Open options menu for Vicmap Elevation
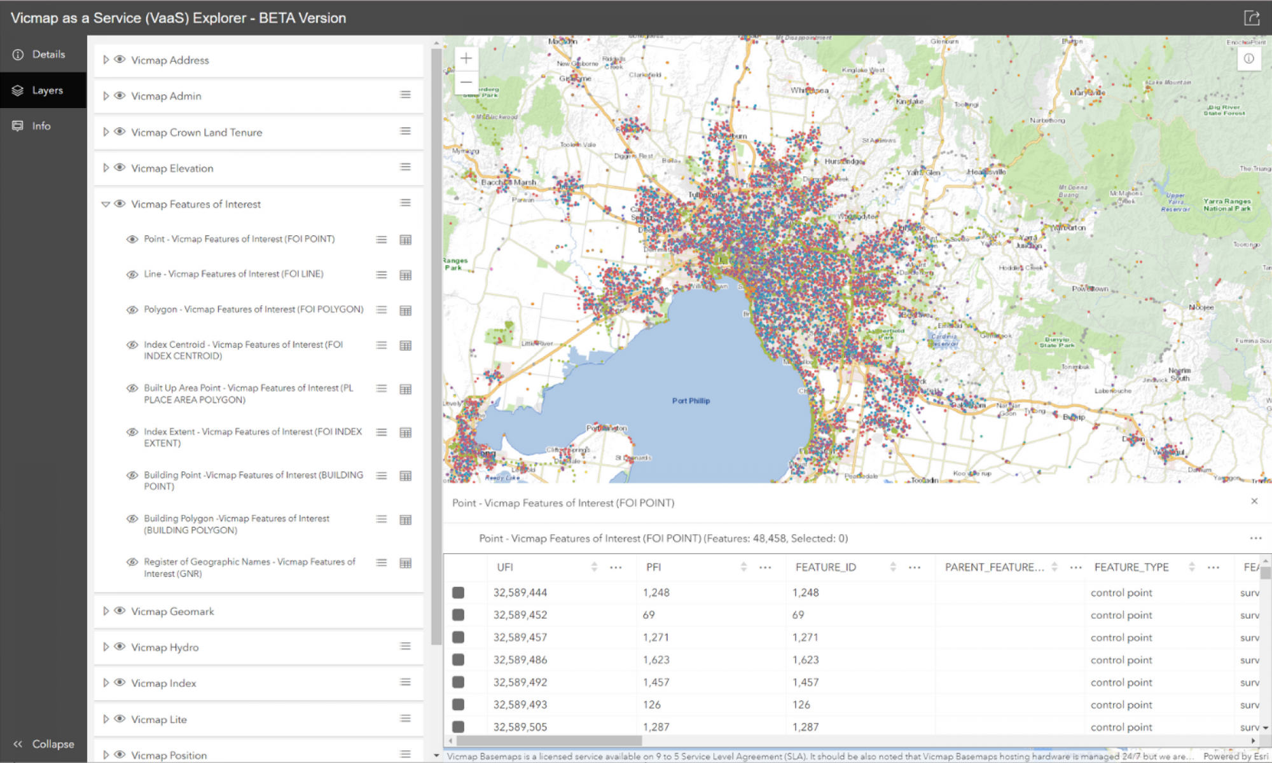 [x=405, y=167]
